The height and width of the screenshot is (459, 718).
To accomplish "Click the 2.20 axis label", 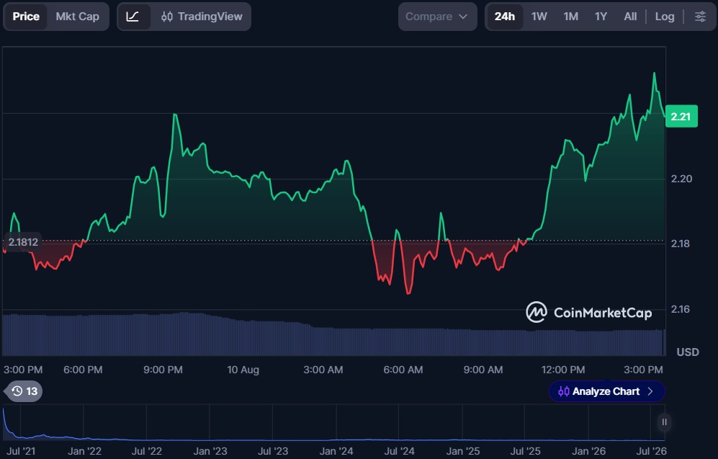I will click(x=681, y=179).
